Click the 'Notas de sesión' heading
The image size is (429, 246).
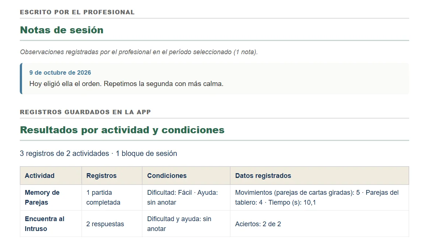tap(62, 30)
